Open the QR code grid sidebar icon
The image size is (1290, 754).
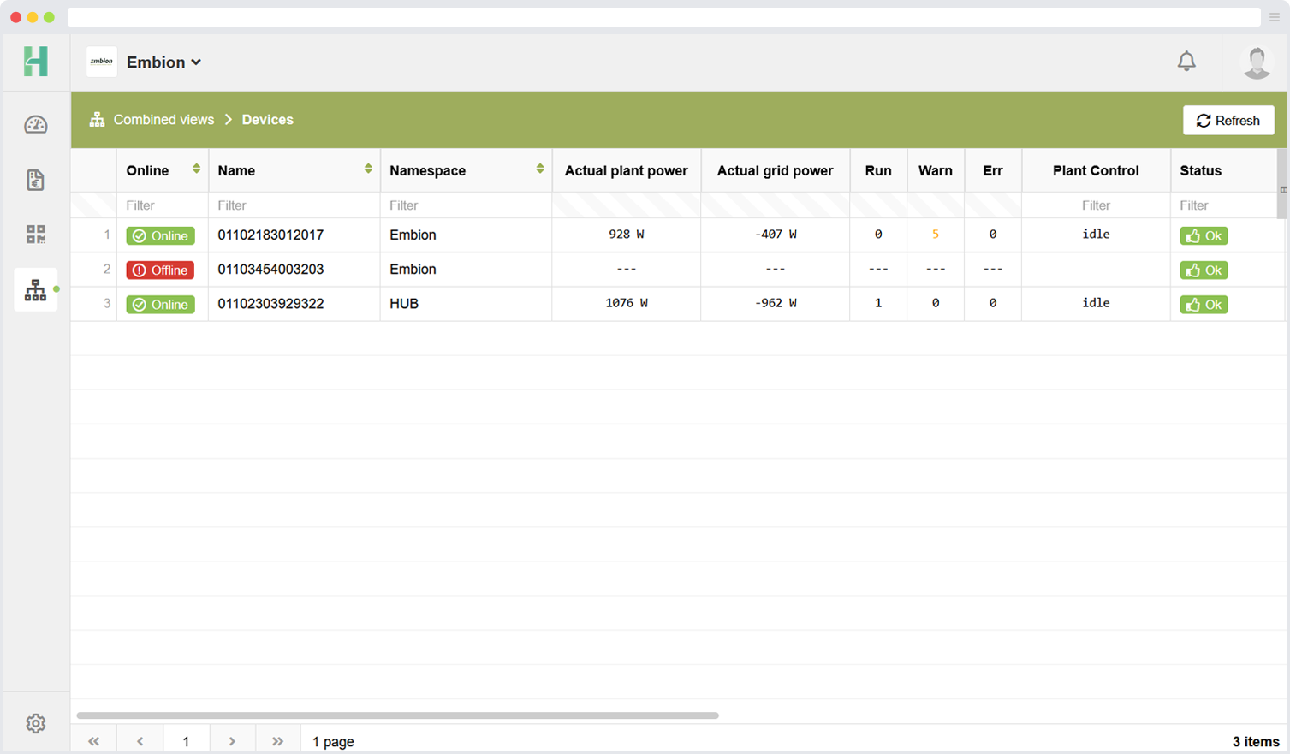pyautogui.click(x=35, y=235)
